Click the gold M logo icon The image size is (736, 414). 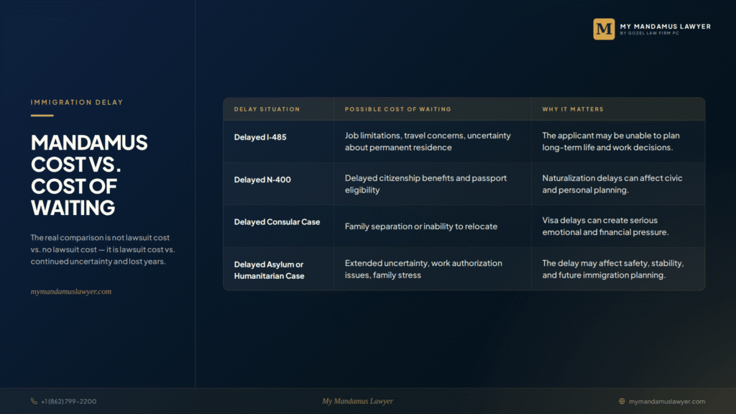click(x=604, y=29)
